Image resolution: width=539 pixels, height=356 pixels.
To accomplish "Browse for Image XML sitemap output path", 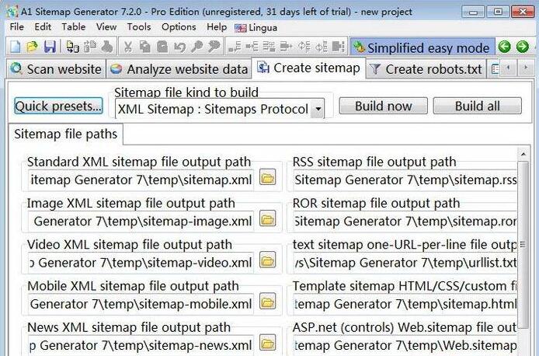I will (x=267, y=218).
